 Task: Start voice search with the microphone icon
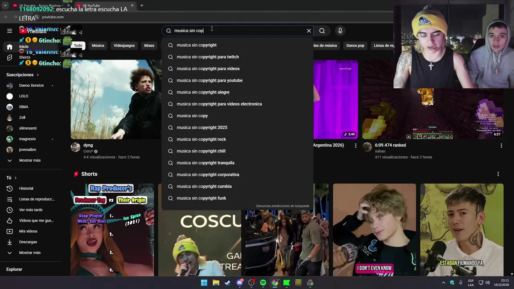tap(340, 31)
